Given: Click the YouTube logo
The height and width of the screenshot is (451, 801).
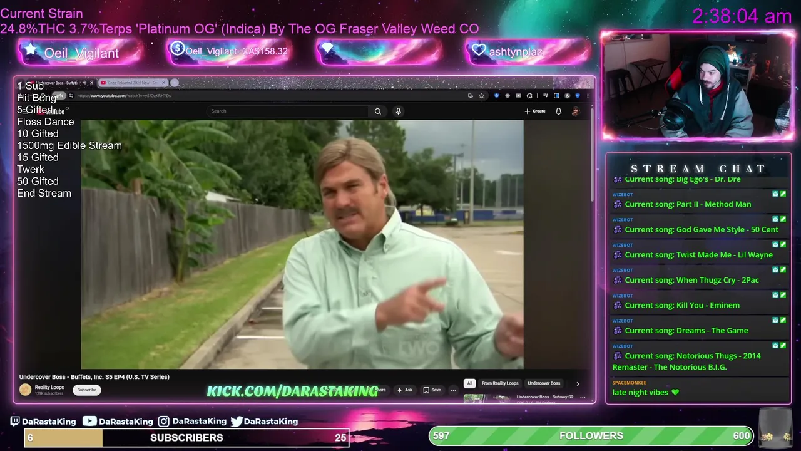Looking at the screenshot, I should coord(51,111).
